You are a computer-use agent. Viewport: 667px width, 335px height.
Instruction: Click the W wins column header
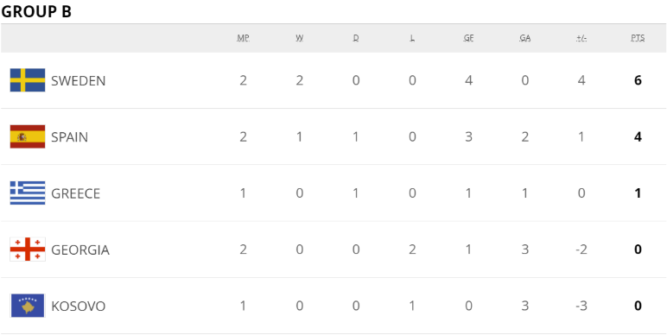tap(300, 38)
